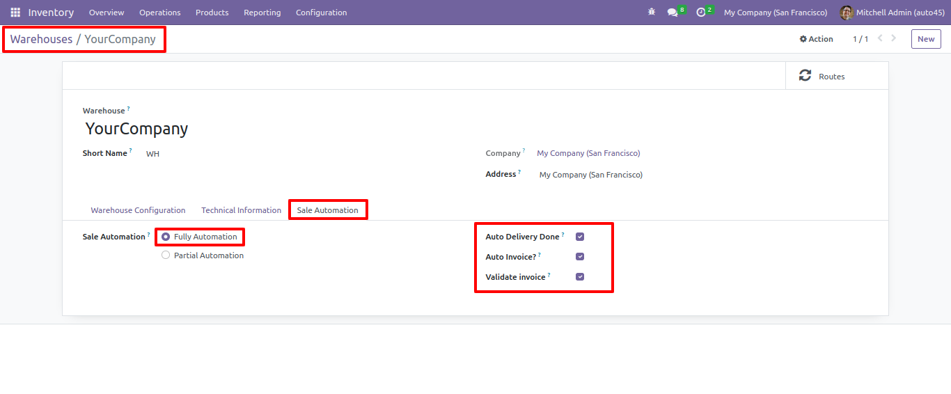951x394 pixels.
Task: Disable Validate invoice checkbox
Action: pos(580,277)
